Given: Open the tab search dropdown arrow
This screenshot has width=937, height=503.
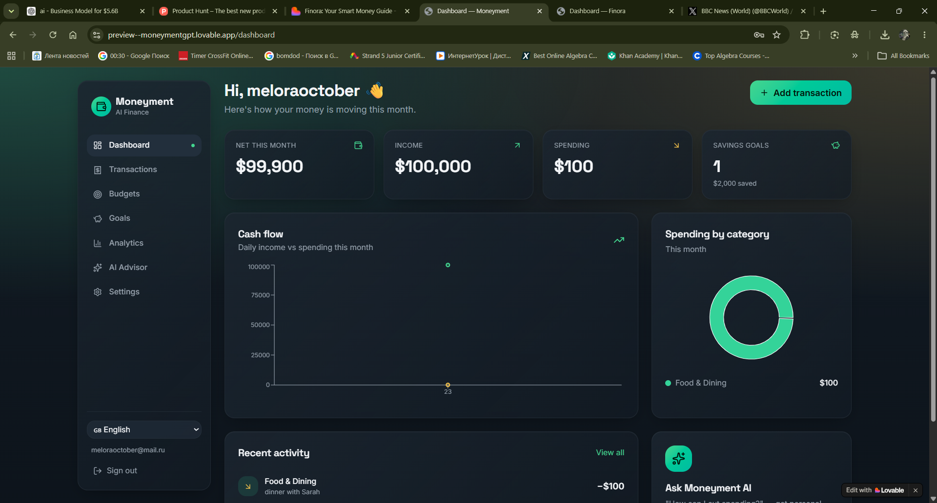Looking at the screenshot, I should click(11, 11).
